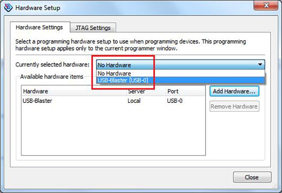Click the Local server cell
Viewport: 282px width, 193px height.
click(x=135, y=101)
